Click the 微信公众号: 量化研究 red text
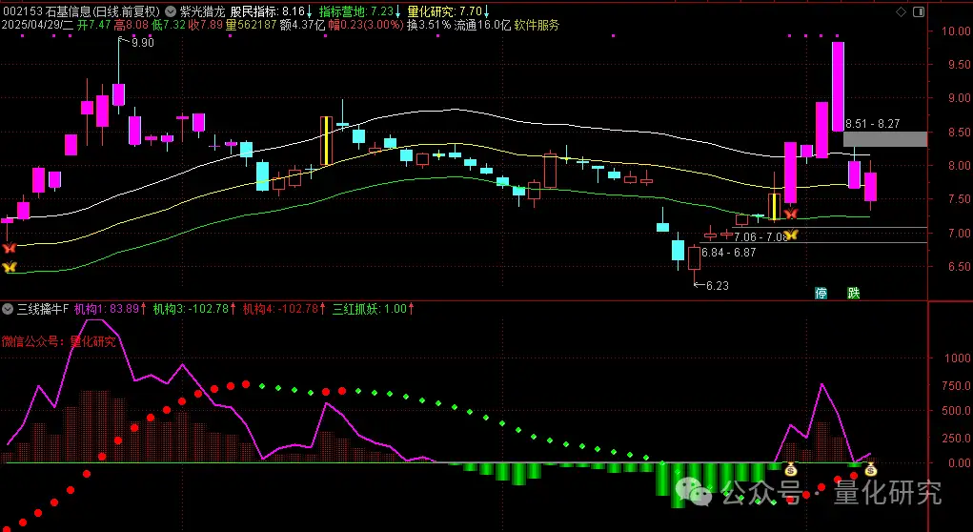 pyautogui.click(x=59, y=341)
